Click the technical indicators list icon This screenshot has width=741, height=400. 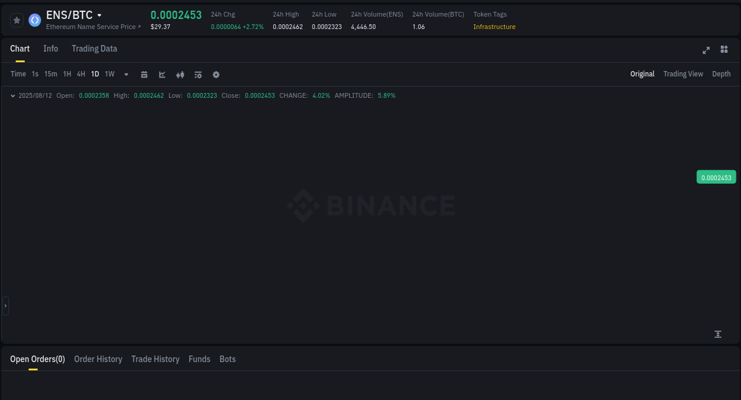[197, 75]
